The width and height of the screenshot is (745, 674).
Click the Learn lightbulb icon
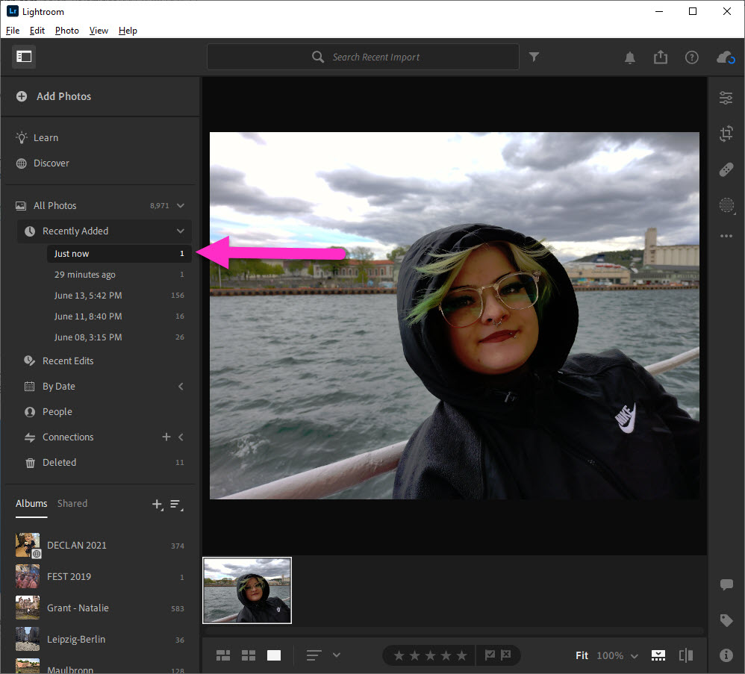coord(22,138)
